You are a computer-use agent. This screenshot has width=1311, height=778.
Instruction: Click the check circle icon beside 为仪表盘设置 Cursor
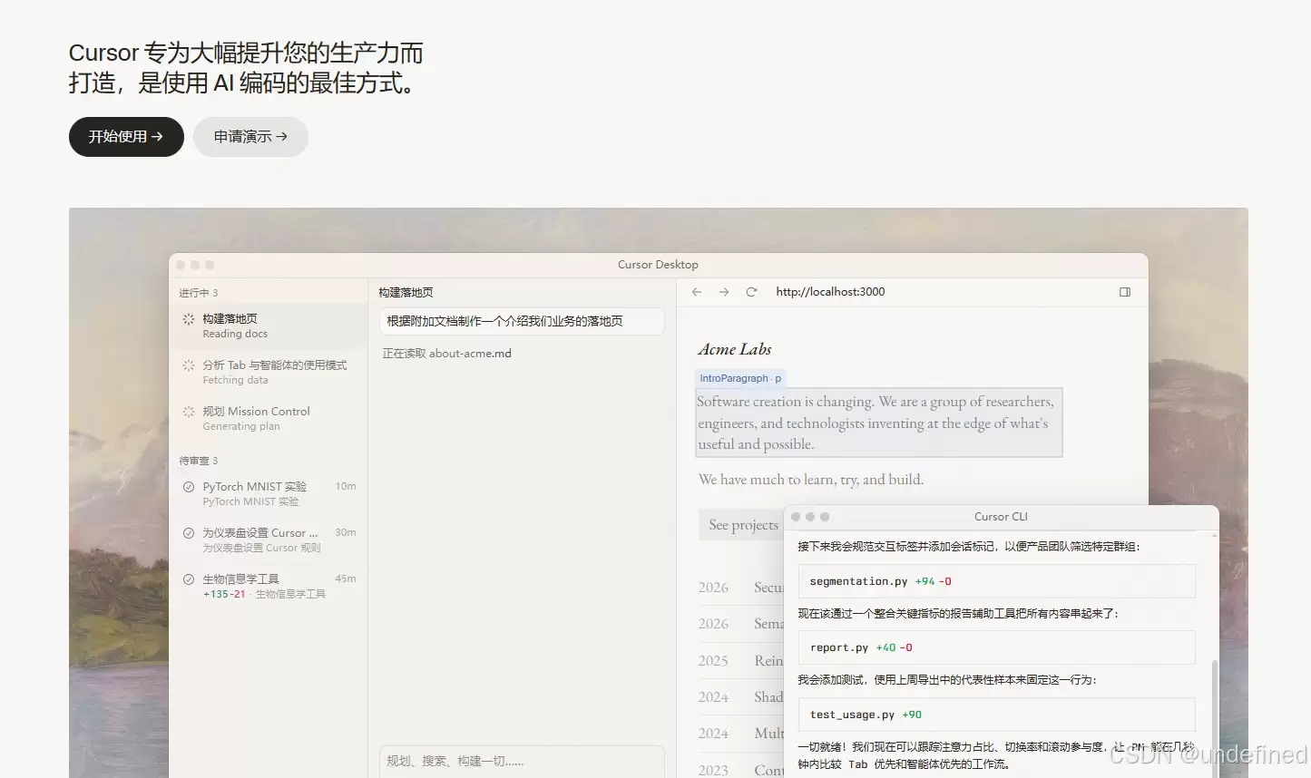pos(189,533)
